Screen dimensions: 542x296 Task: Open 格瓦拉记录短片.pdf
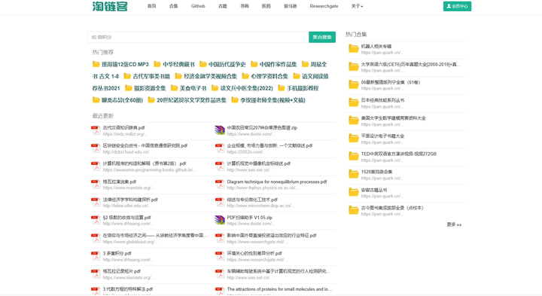coord(122,271)
